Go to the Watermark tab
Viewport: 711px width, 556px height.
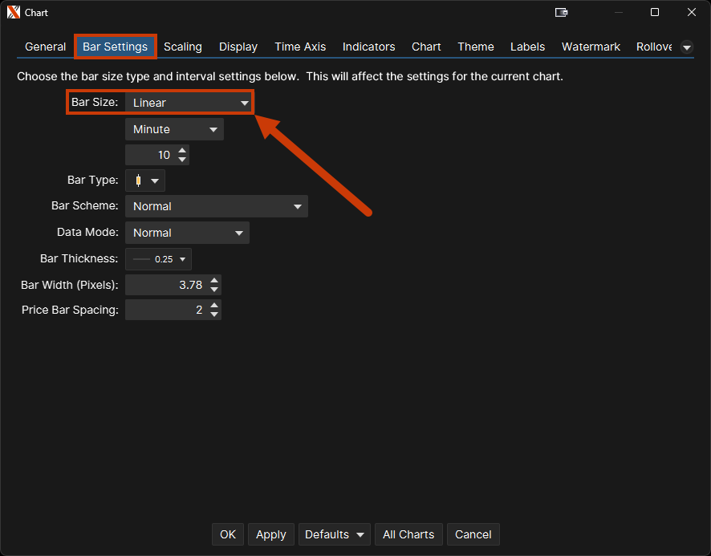point(591,47)
